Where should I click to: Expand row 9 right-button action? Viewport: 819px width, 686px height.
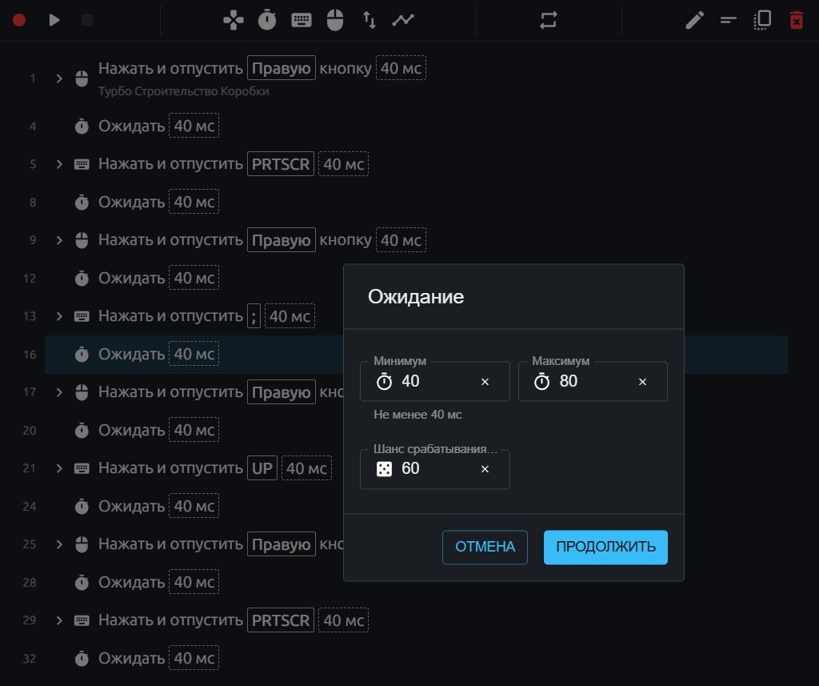point(59,240)
